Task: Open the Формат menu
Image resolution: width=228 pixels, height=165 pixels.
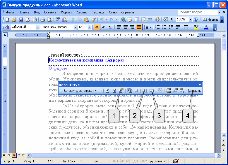Action: 66,12
